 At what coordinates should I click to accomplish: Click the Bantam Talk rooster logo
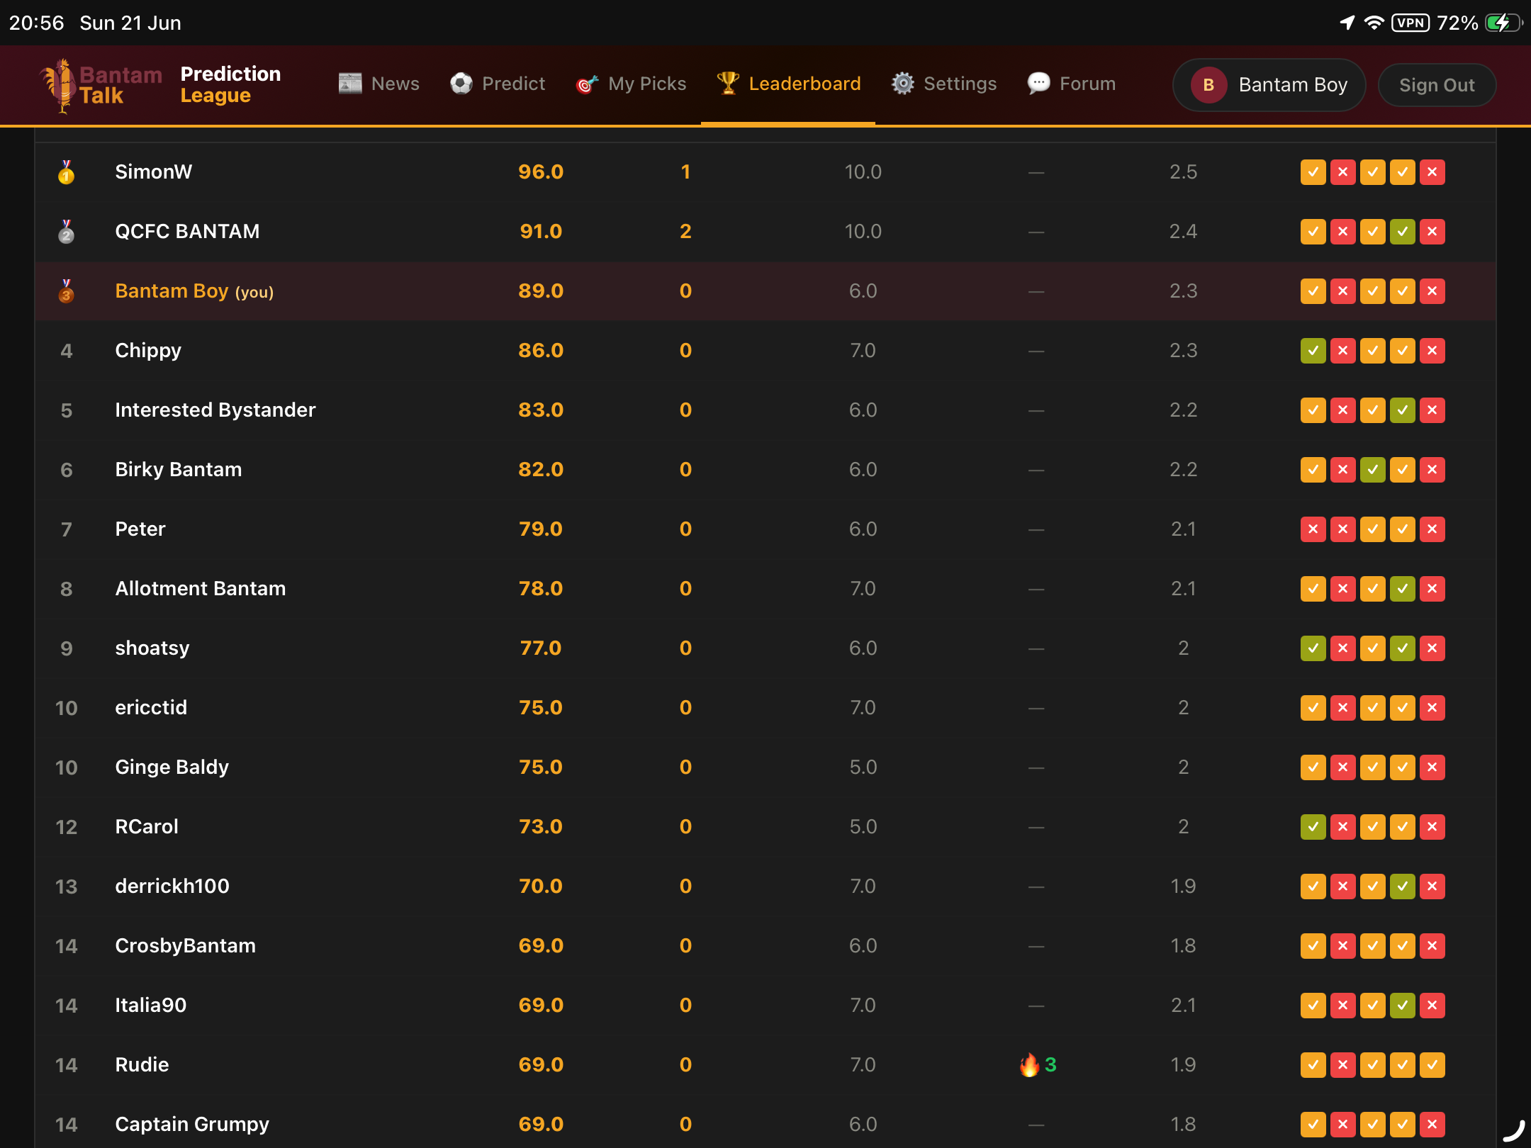60,85
